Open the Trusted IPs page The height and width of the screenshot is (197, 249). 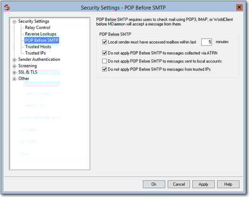pyautogui.click(x=35, y=53)
